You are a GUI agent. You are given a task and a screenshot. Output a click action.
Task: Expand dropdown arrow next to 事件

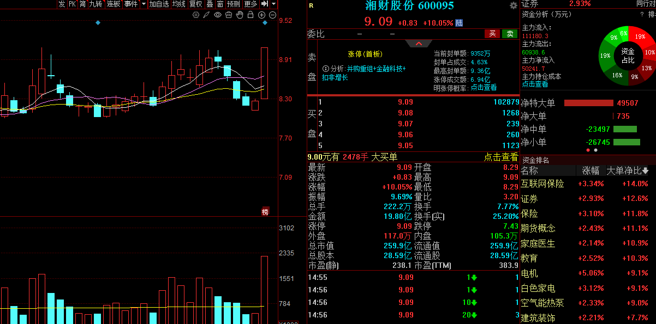tap(144, 4)
